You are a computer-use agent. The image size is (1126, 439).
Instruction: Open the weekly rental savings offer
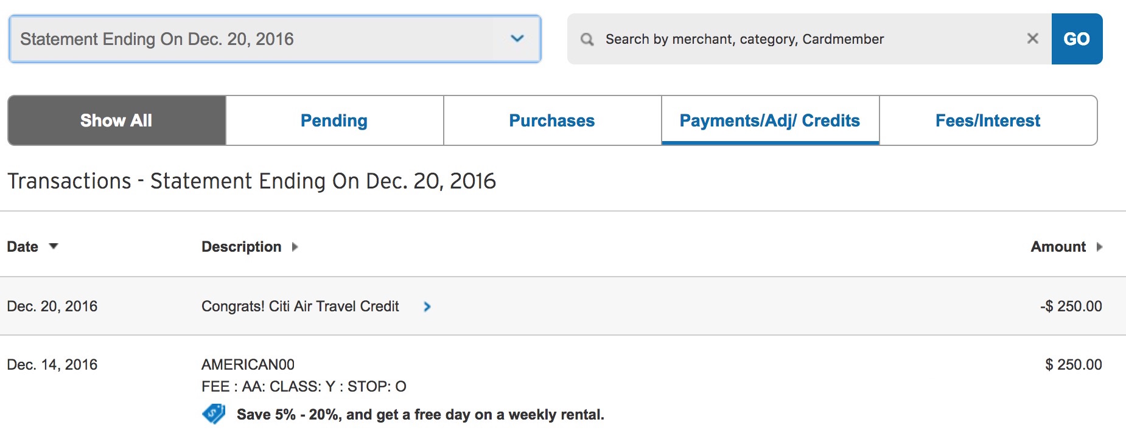pos(420,415)
